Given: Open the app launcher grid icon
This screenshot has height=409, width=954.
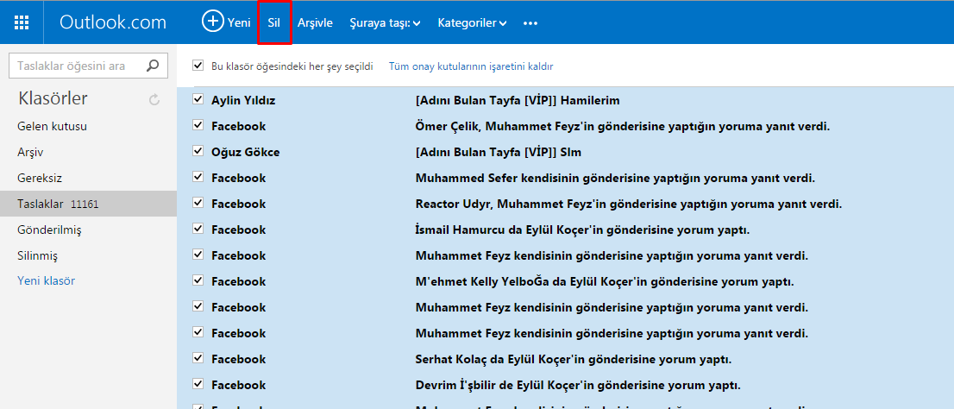Looking at the screenshot, I should coord(22,22).
